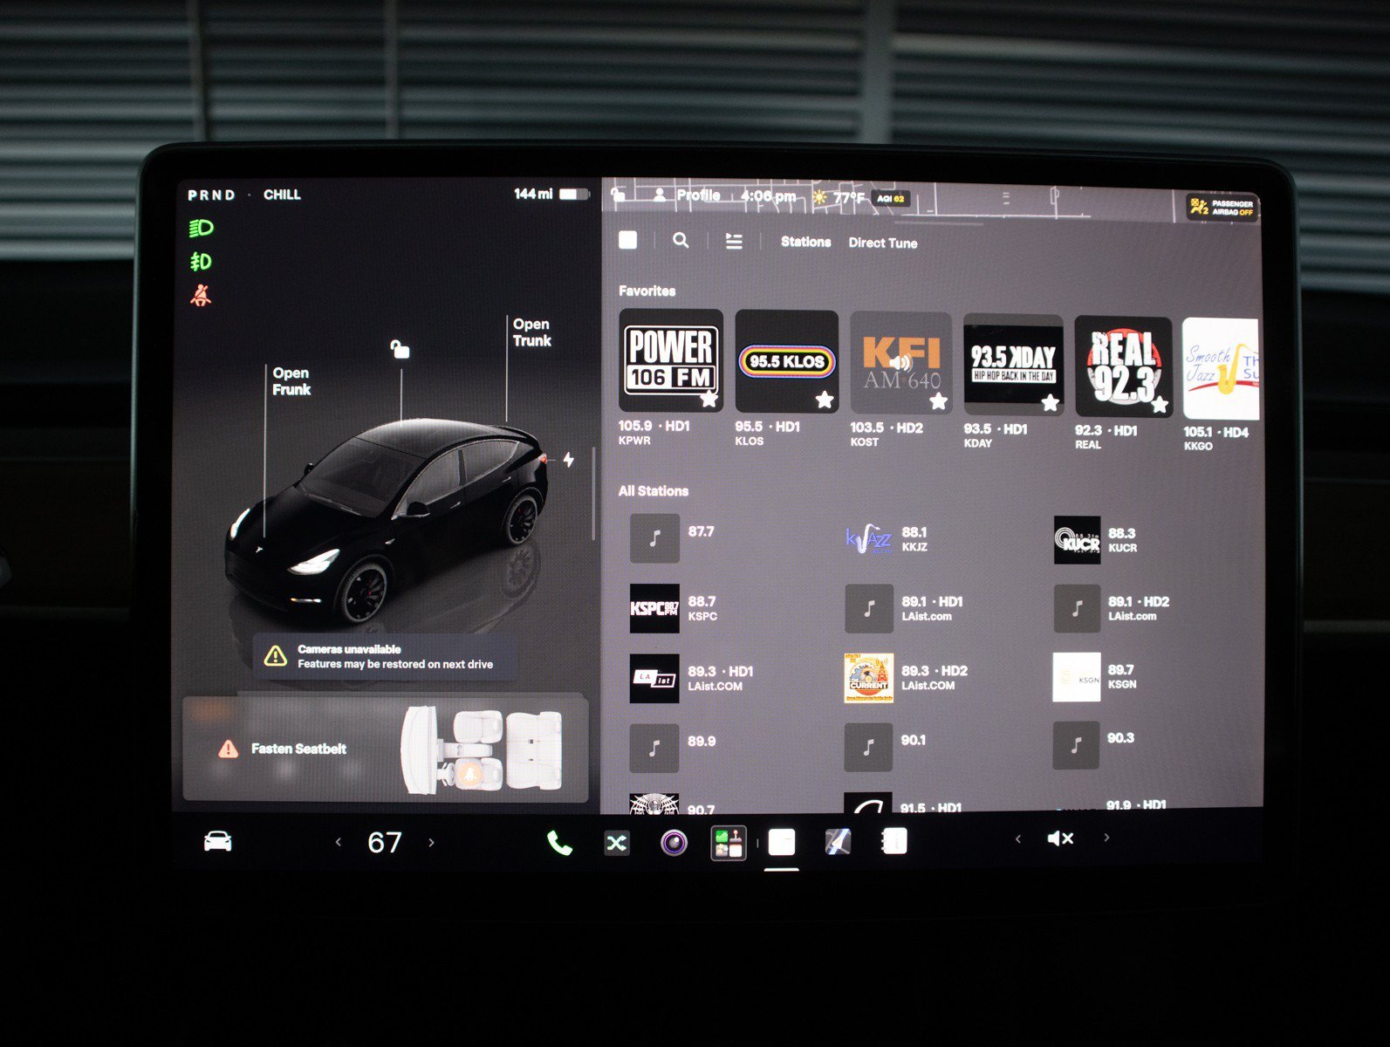Tune to 88.1 KKJZ
This screenshot has height=1047, width=1390.
click(x=887, y=539)
